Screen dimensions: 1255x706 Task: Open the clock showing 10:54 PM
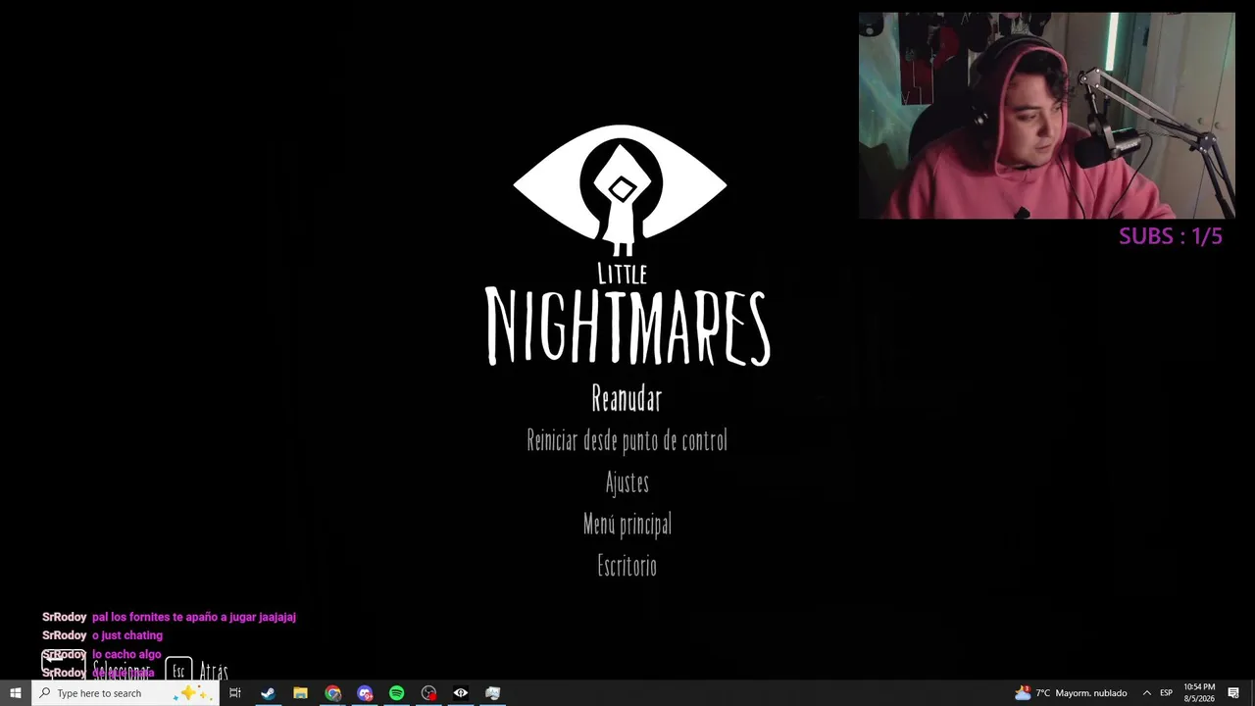click(x=1199, y=693)
